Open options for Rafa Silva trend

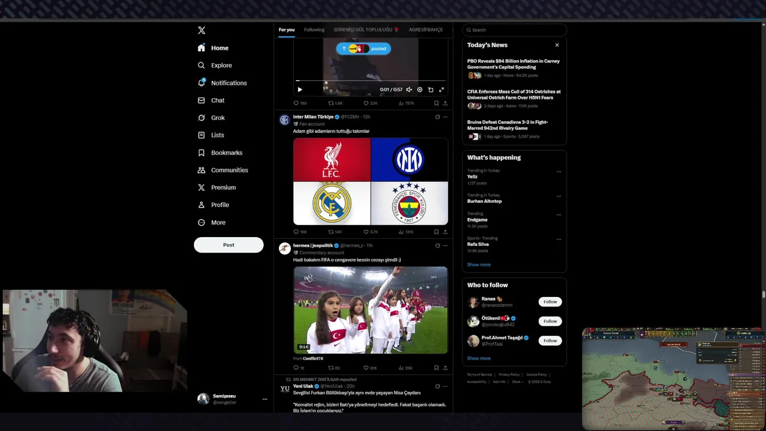[559, 239]
